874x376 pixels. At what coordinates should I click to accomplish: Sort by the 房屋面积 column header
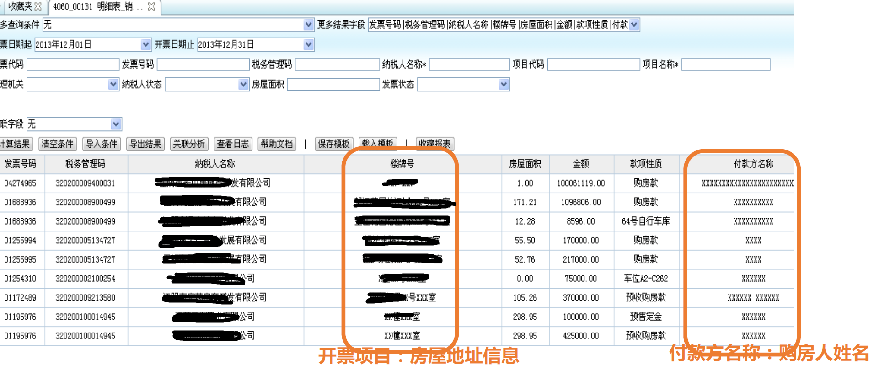(525, 164)
